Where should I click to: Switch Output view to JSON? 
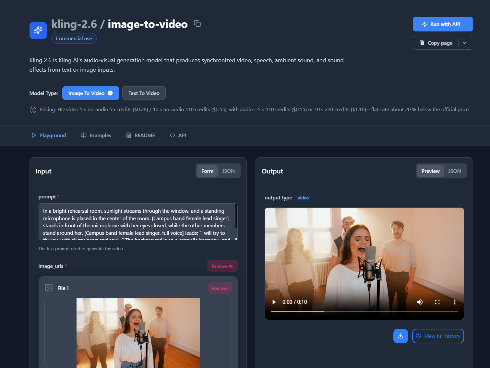point(454,171)
